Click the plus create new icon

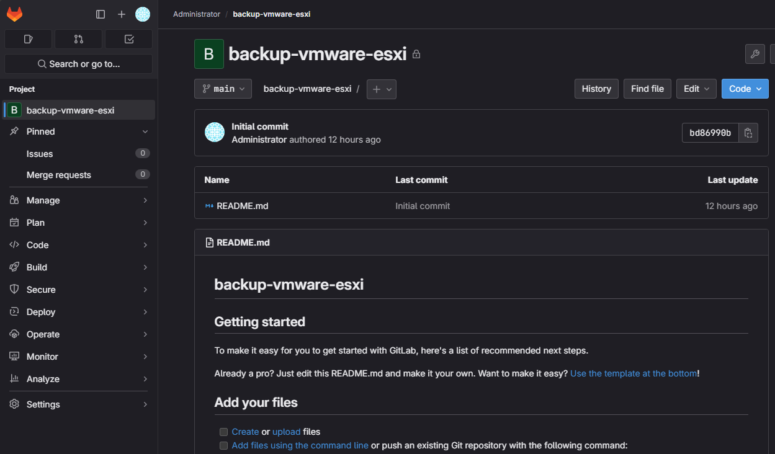[122, 14]
